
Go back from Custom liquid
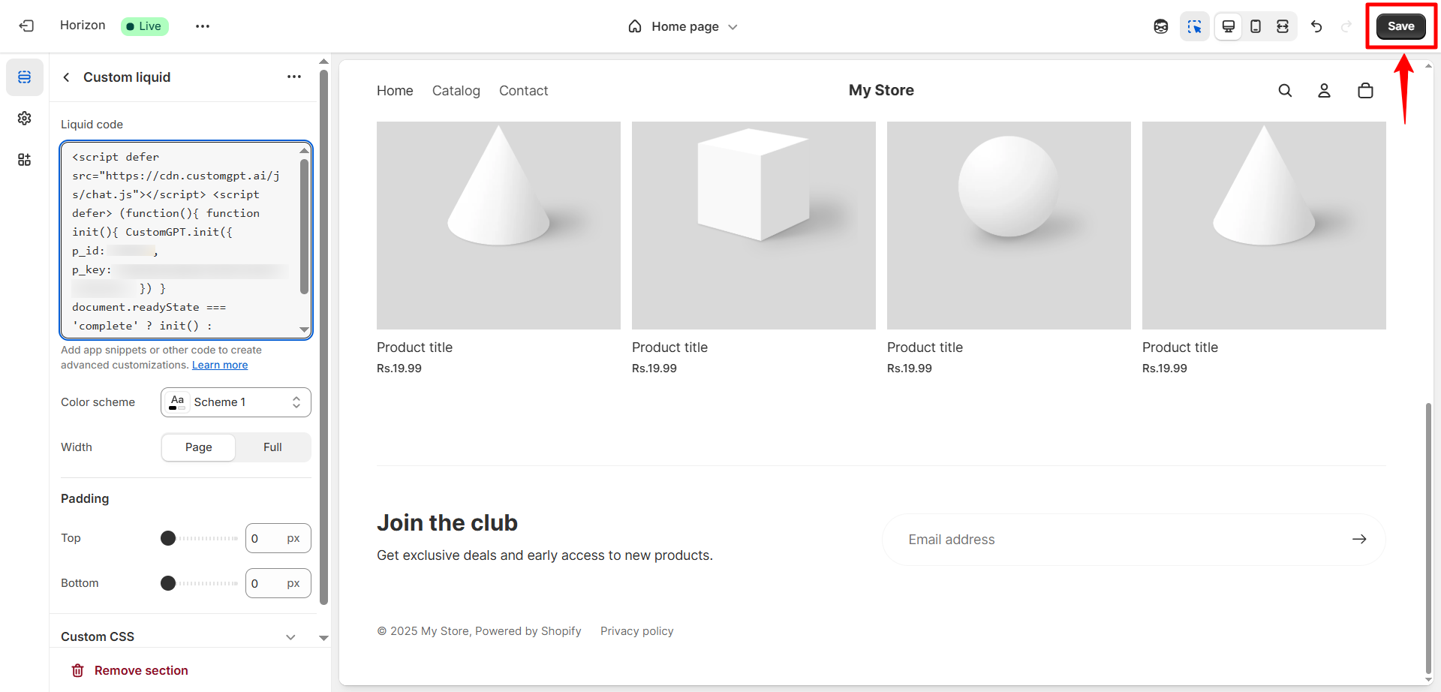(66, 77)
